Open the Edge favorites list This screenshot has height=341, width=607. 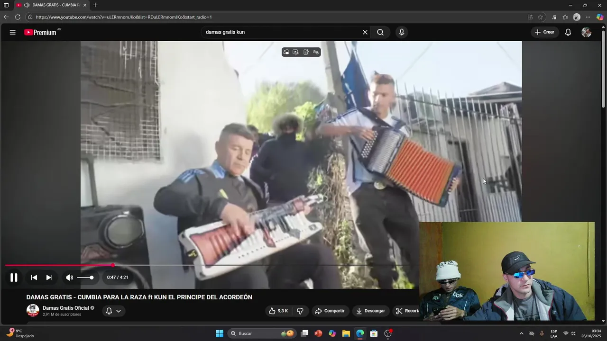coord(565,17)
